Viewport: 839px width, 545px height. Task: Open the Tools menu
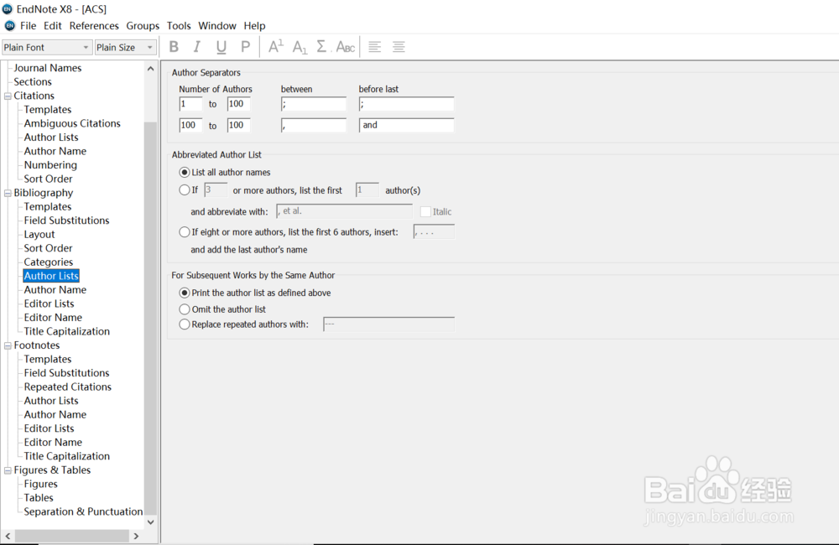(179, 26)
